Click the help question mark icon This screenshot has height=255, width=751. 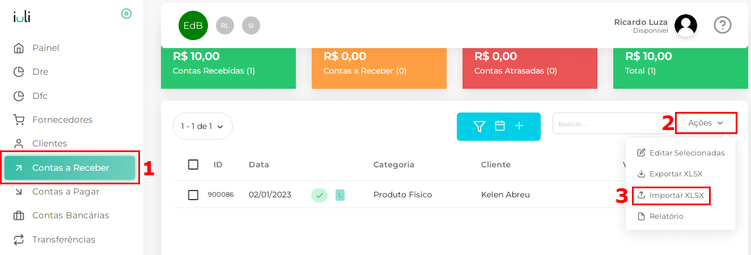pos(723,25)
